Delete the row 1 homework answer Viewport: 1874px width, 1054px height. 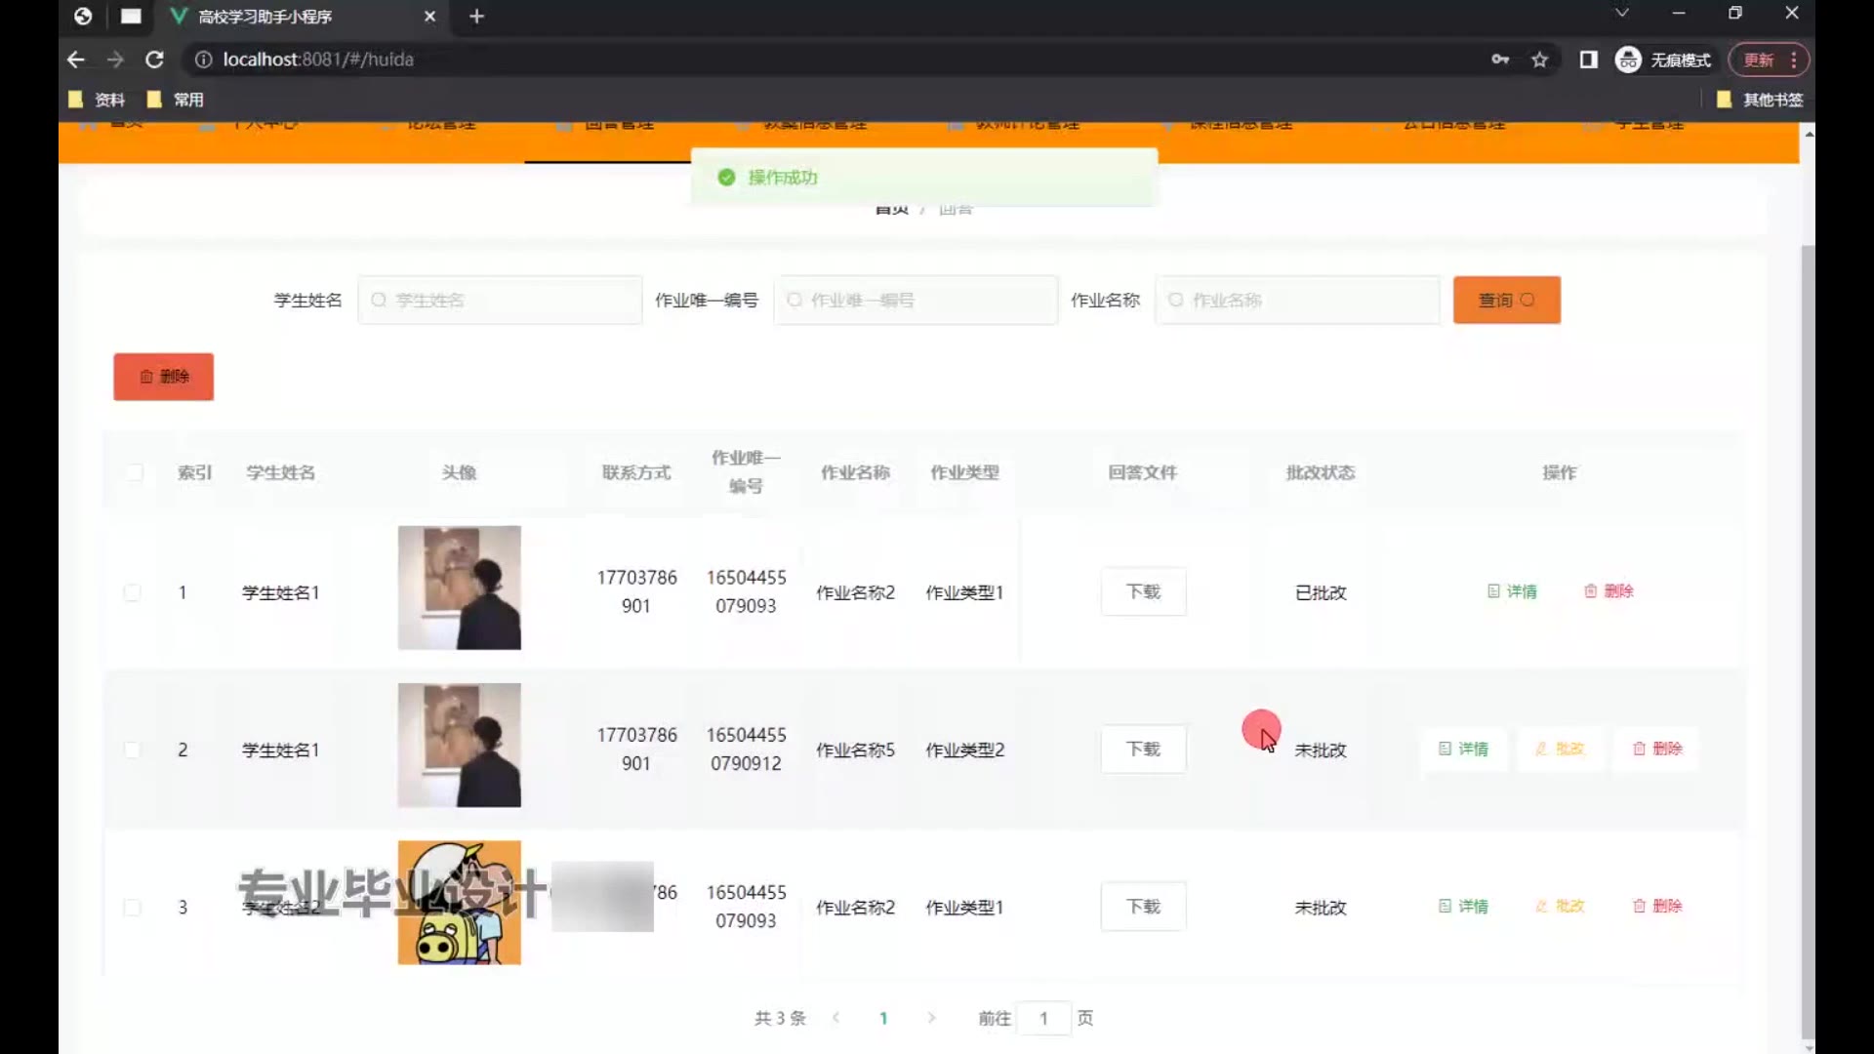click(x=1609, y=591)
